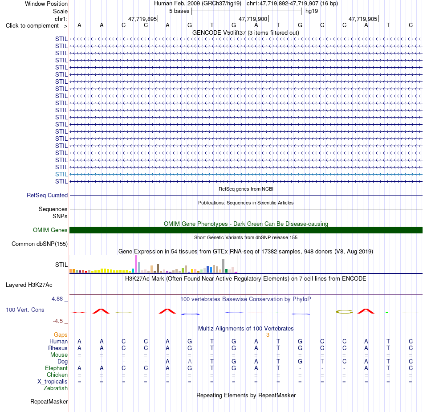This screenshot has width=423, height=412.
Task: Click the STIL label beside the GTEx bar chart
Action: click(61, 265)
